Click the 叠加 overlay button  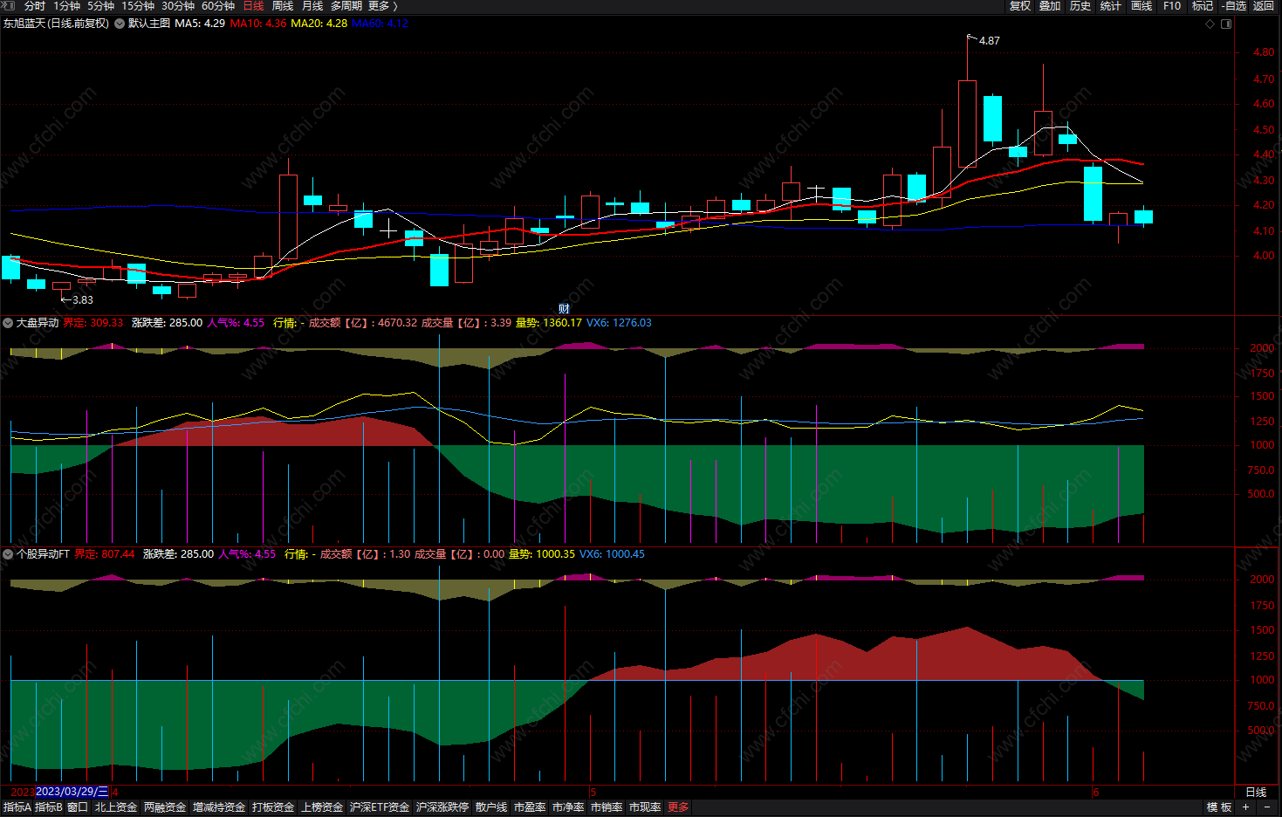[x=1050, y=6]
